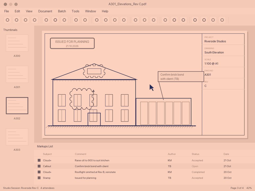
Task: Select comment 'Raise cill to 900 to suit kitchen'
Action: click(x=92, y=160)
